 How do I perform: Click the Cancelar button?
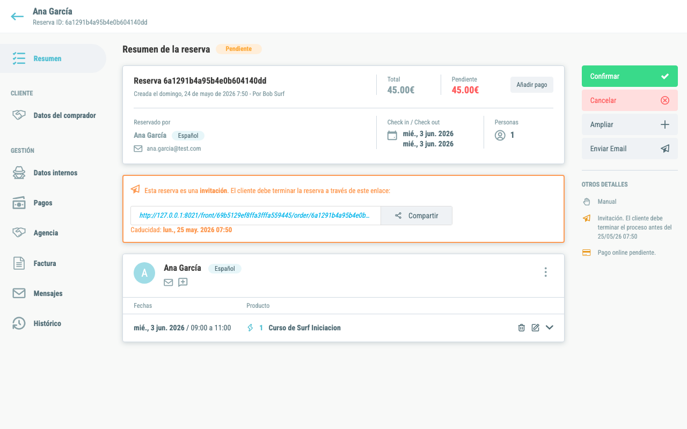pyautogui.click(x=630, y=100)
